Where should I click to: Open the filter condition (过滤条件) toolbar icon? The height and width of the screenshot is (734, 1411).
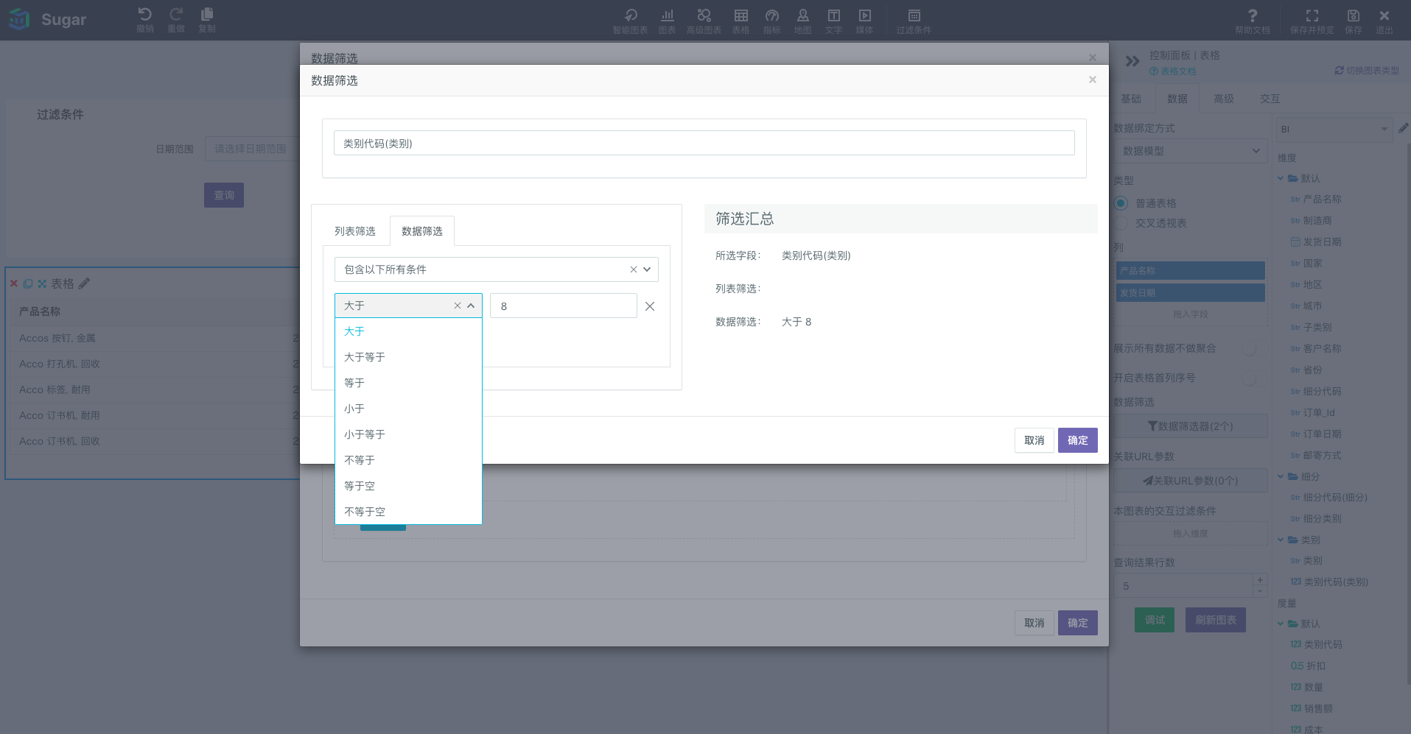click(x=914, y=21)
